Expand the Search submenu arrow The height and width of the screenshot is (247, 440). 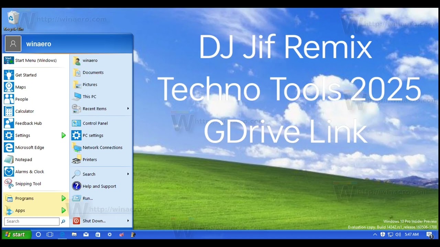(x=128, y=174)
